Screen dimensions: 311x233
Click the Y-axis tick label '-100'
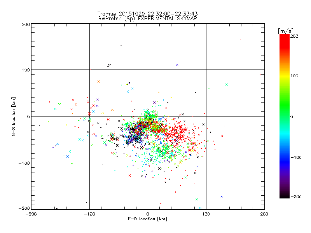pyautogui.click(x=24, y=163)
